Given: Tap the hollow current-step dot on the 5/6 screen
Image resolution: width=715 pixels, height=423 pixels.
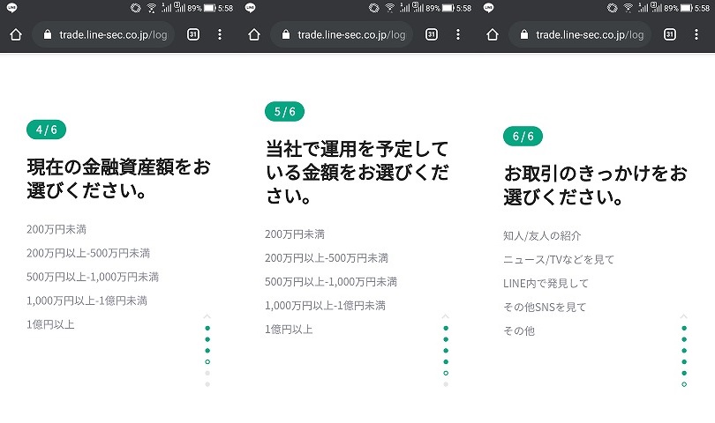Looking at the screenshot, I should pyautogui.click(x=446, y=373).
